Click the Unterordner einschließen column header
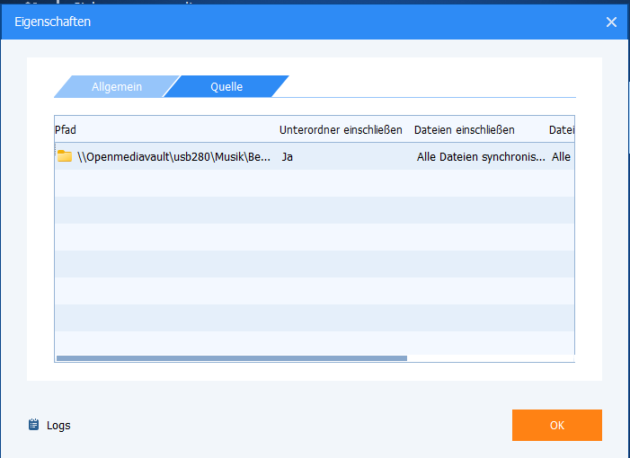The width and height of the screenshot is (630, 458). click(341, 130)
